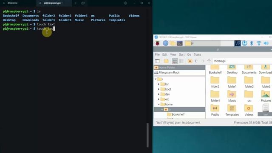Launch the terminal from the Pi taskbar
Viewport: 272px width, 153px height.
click(x=179, y=43)
